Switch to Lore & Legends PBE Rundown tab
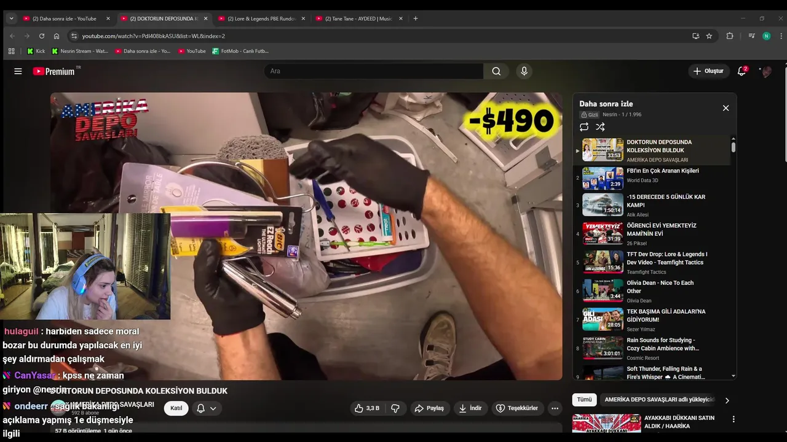The height and width of the screenshot is (442, 787). click(261, 18)
